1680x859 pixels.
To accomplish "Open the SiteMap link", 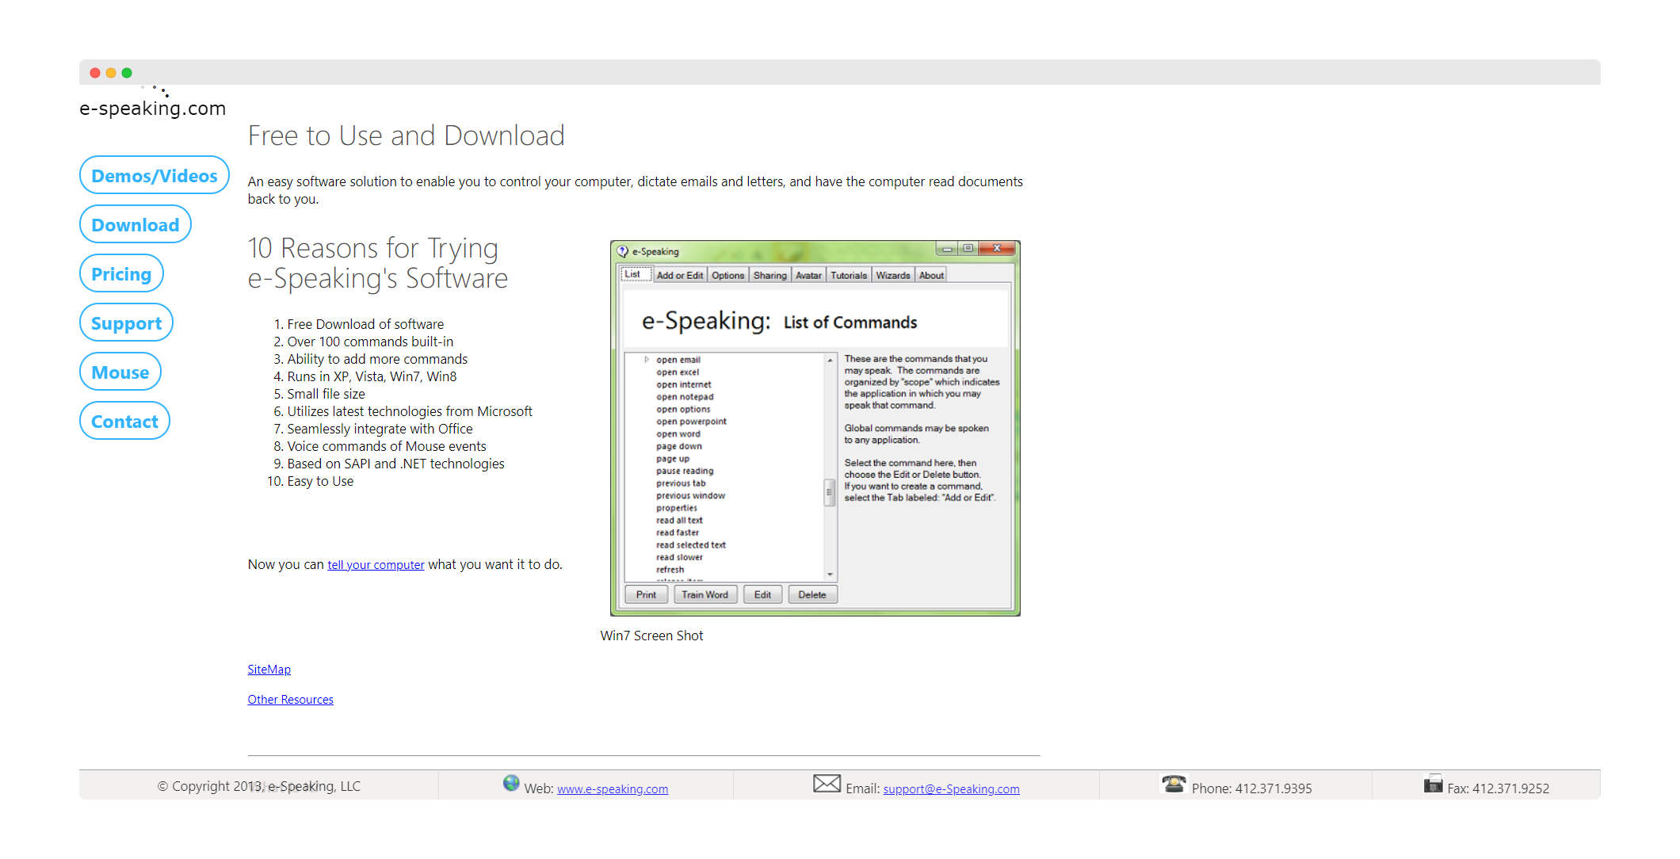I will [269, 670].
